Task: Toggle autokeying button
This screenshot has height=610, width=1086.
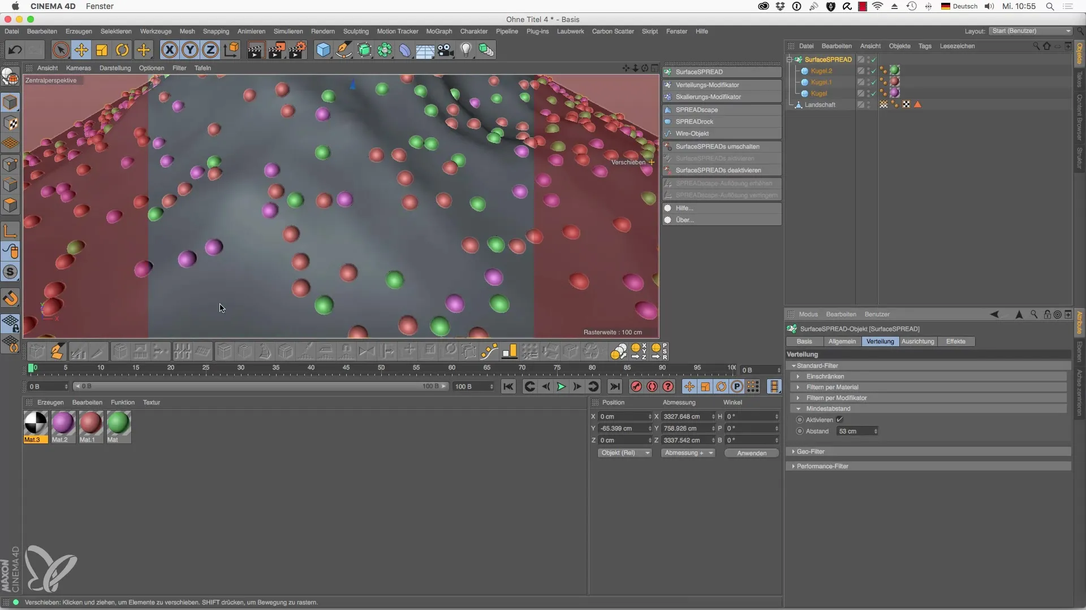Action: [x=652, y=386]
